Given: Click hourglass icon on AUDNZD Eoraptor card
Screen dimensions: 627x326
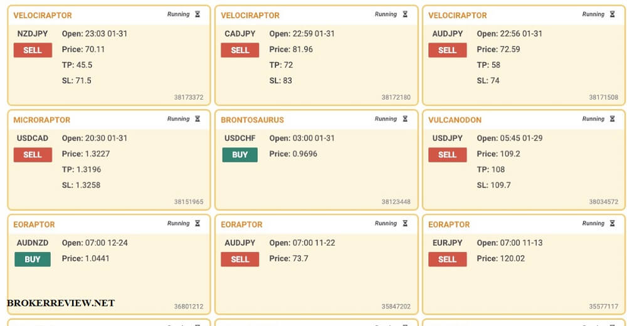Looking at the screenshot, I should 198,224.
